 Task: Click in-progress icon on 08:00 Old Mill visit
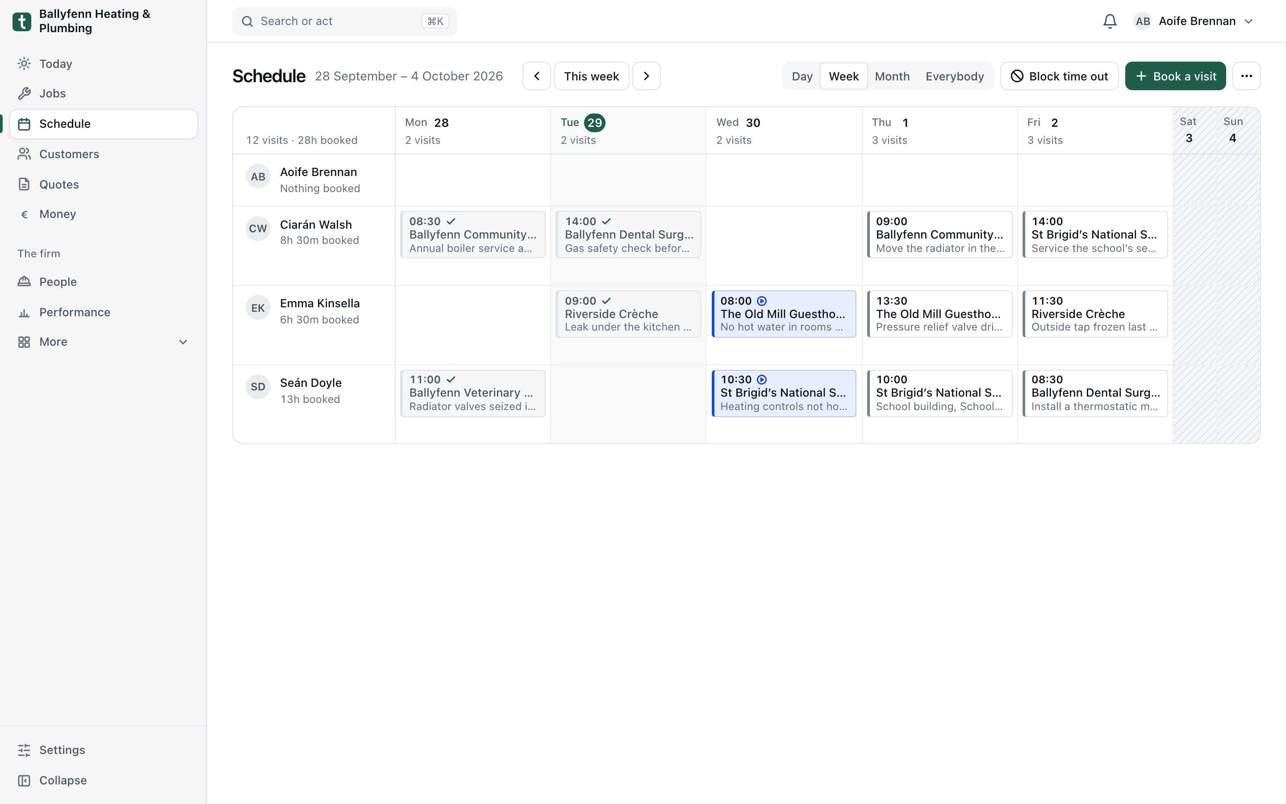761,301
